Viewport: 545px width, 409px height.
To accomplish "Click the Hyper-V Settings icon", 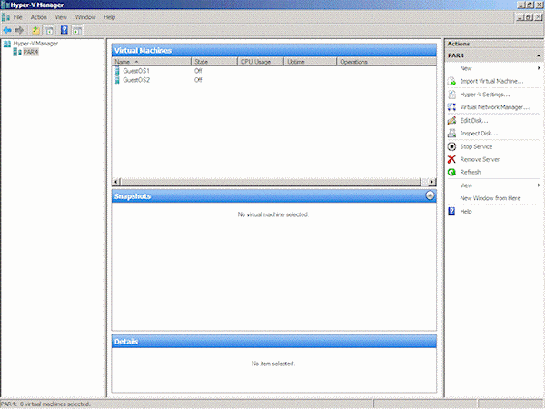I will [x=451, y=95].
